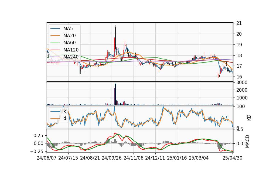Click the price axis value 18
Image resolution: width=259 pixels, height=186 pixels.
pyautogui.click(x=239, y=56)
